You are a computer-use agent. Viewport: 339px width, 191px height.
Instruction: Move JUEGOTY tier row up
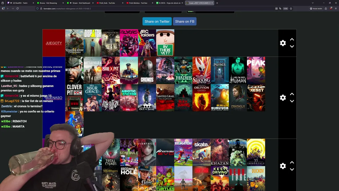[292, 40]
